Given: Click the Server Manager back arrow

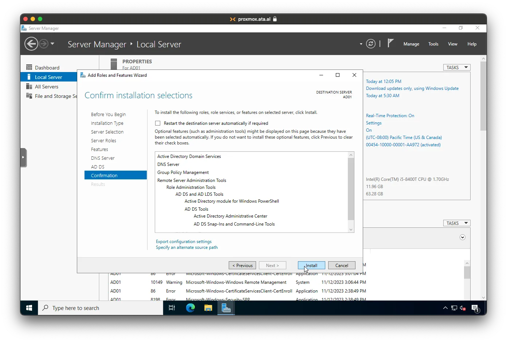Looking at the screenshot, I should tap(31, 44).
